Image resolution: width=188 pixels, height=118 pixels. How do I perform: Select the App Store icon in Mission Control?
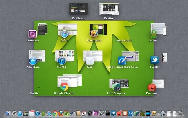point(33,61)
